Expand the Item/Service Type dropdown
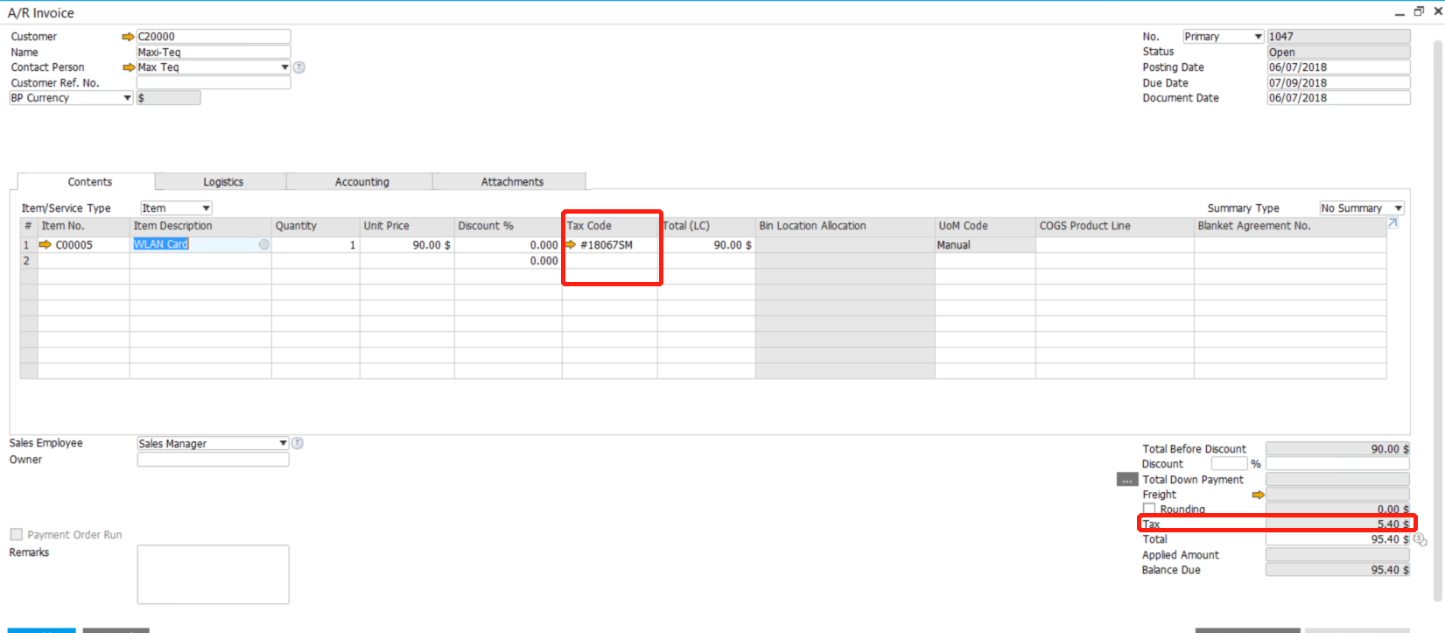Screen dimensions: 1445x633 (x=206, y=208)
